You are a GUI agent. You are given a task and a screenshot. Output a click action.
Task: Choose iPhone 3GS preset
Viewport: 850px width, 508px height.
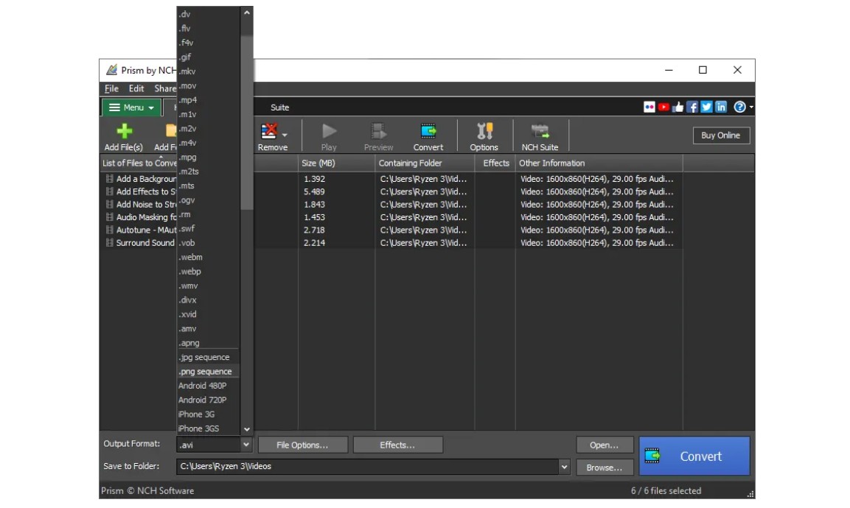point(208,428)
